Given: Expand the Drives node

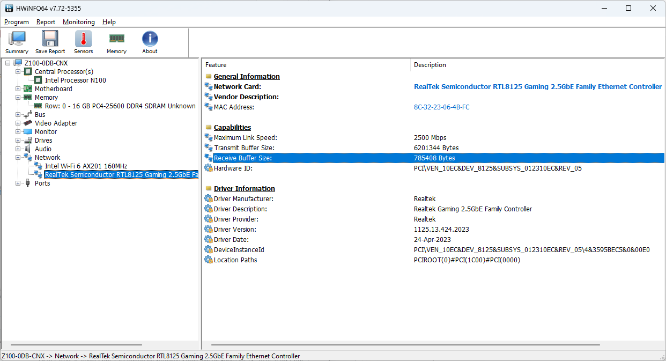Looking at the screenshot, I should (x=18, y=140).
